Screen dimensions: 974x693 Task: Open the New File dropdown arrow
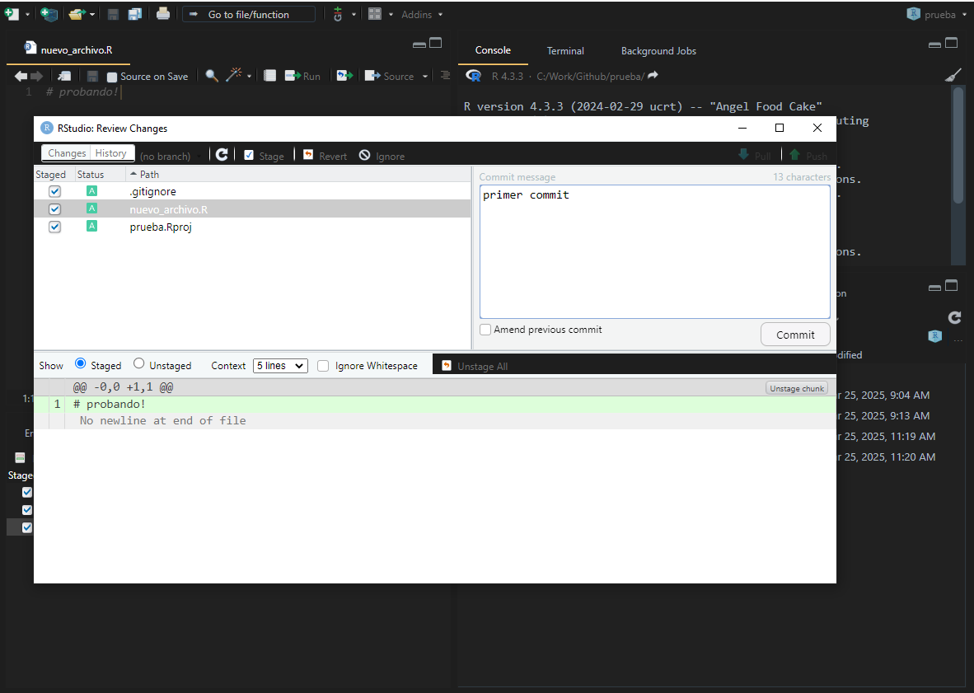tap(27, 14)
